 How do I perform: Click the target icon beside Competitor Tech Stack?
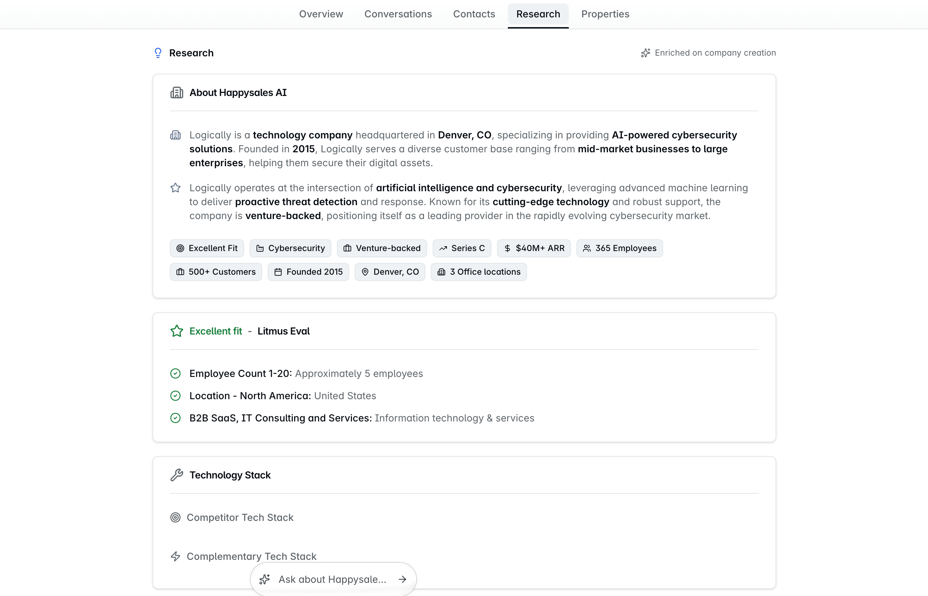tap(175, 517)
